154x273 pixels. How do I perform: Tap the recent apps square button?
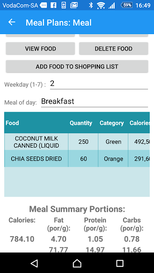[x=120, y=263]
